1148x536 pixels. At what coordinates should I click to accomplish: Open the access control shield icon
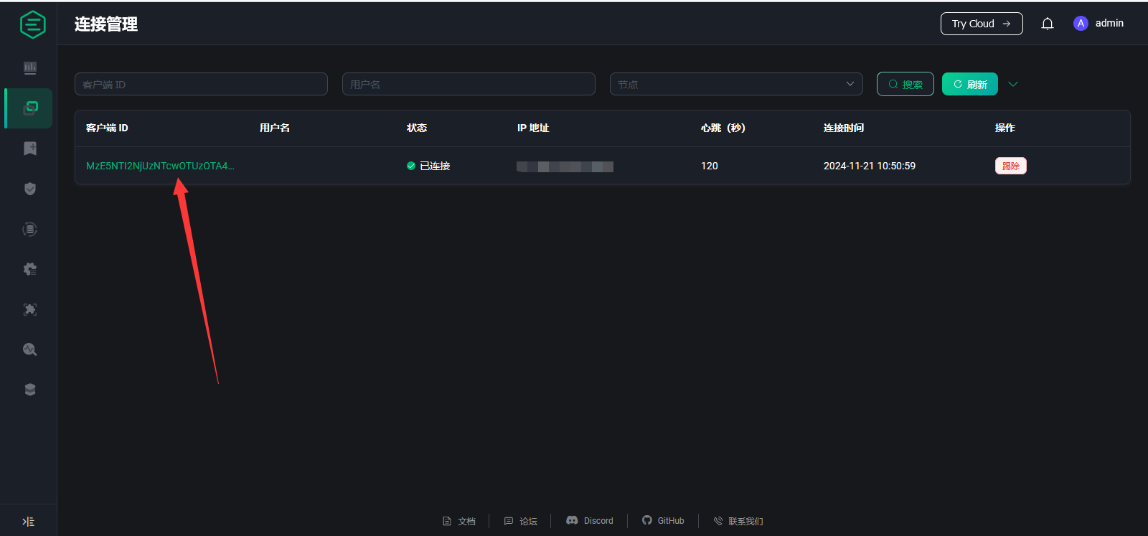[x=30, y=189]
